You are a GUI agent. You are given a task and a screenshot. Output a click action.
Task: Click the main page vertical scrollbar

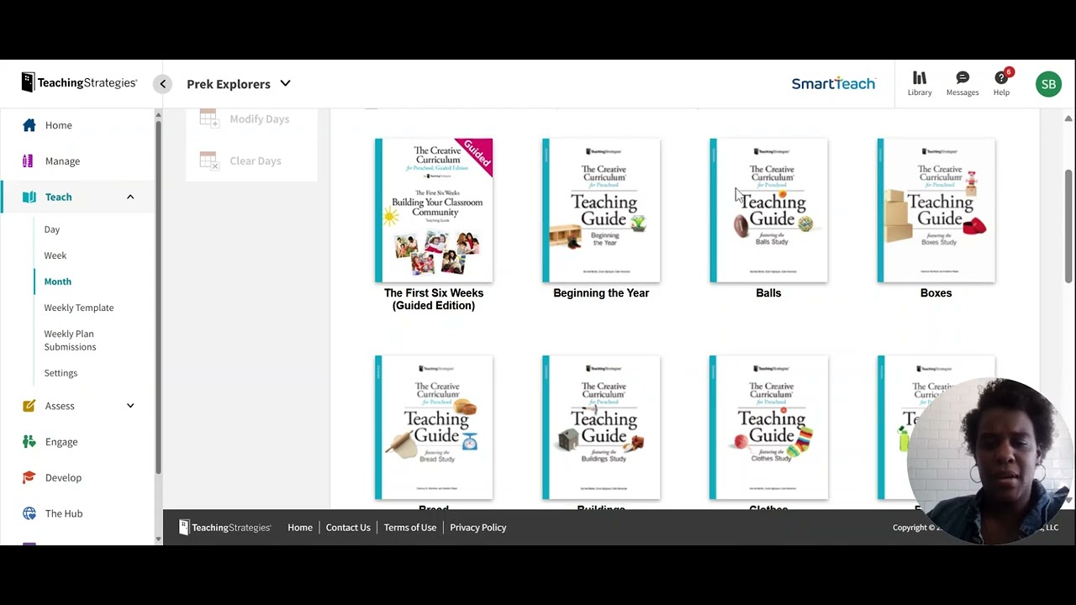1068,226
